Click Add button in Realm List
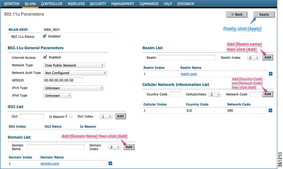 pos(268,57)
